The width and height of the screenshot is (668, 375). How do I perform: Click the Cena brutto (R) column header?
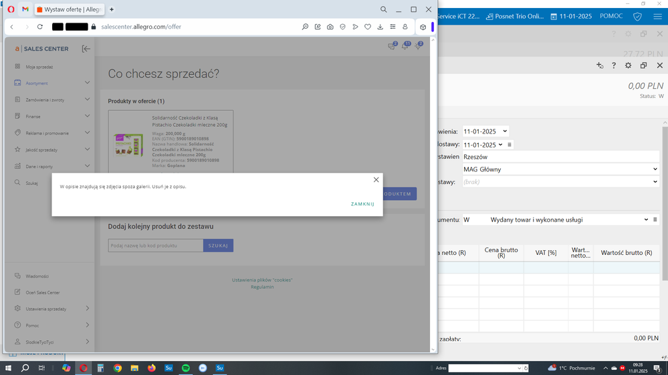pyautogui.click(x=501, y=252)
